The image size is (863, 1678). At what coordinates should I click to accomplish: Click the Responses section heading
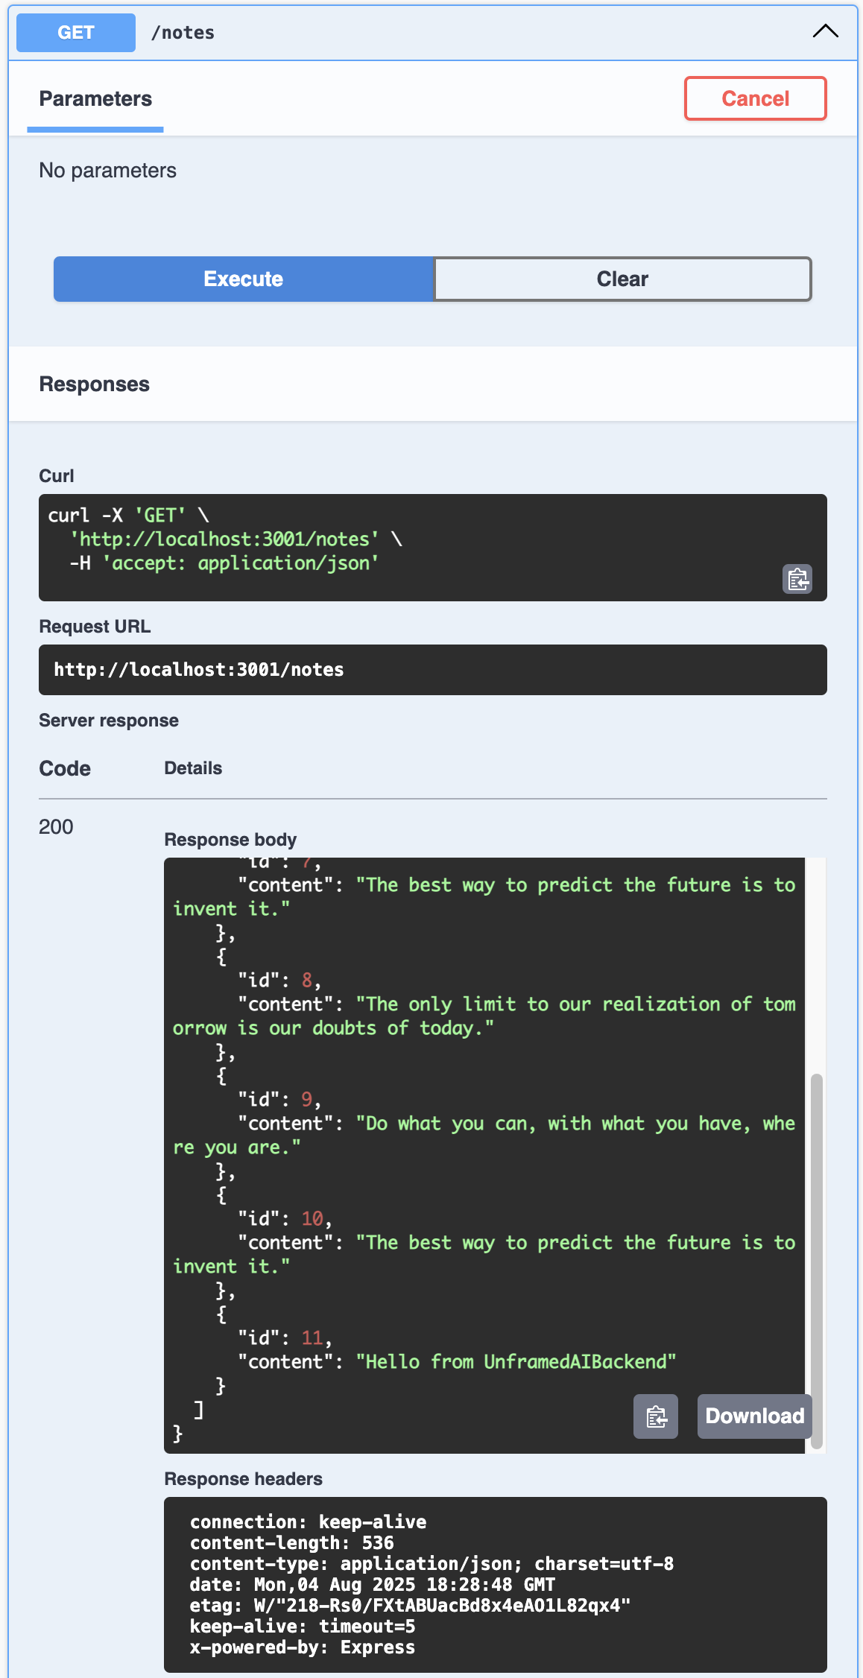[95, 384]
